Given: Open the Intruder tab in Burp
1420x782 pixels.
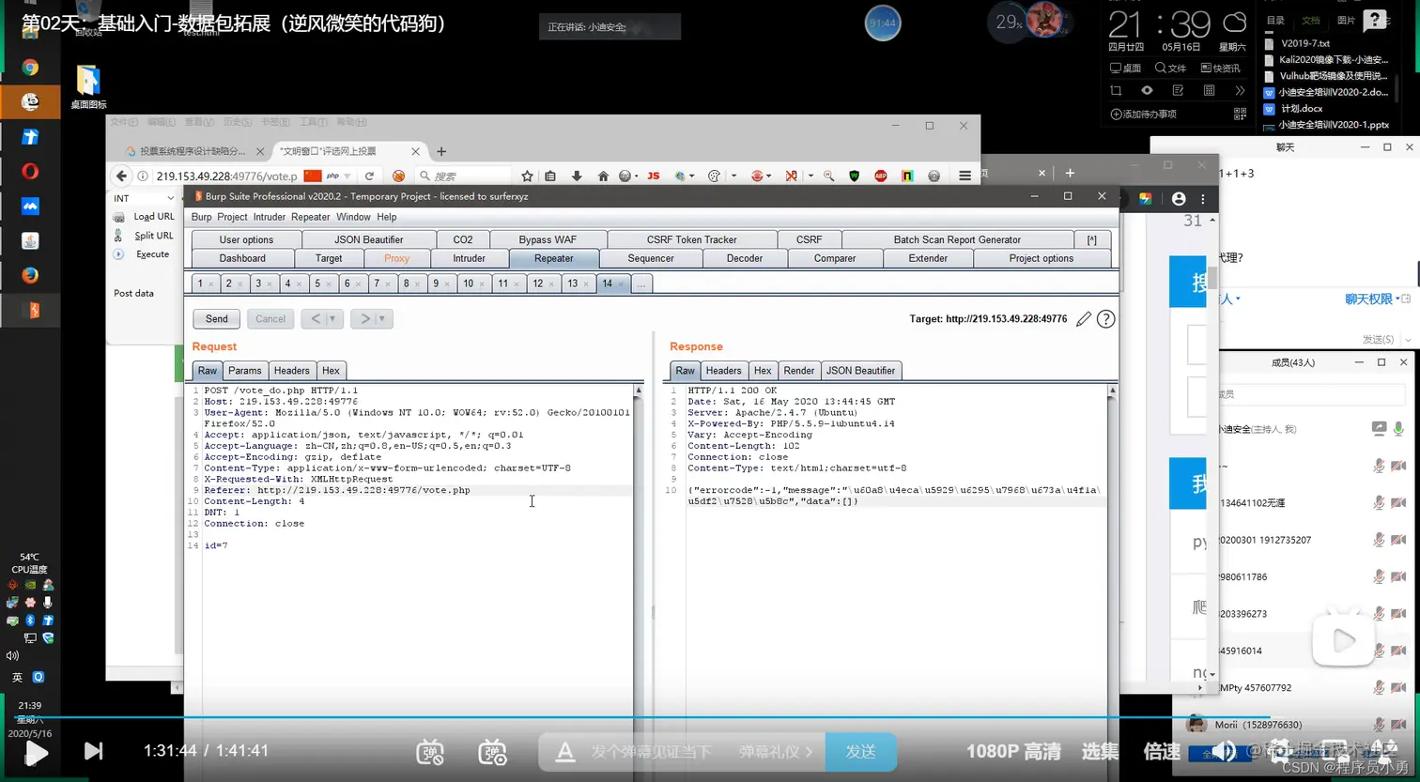Looking at the screenshot, I should click(469, 258).
